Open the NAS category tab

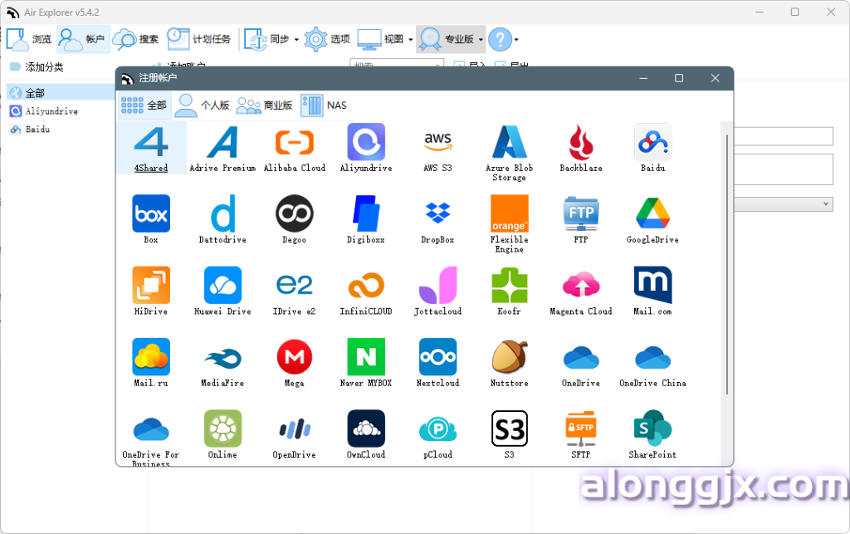[x=325, y=105]
